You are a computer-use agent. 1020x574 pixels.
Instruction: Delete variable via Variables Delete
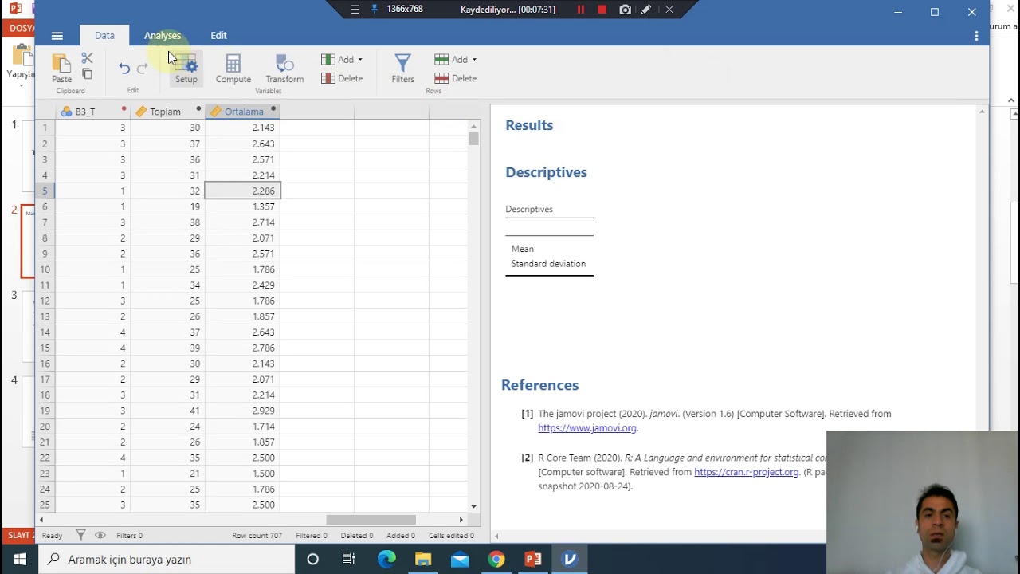pyautogui.click(x=342, y=78)
